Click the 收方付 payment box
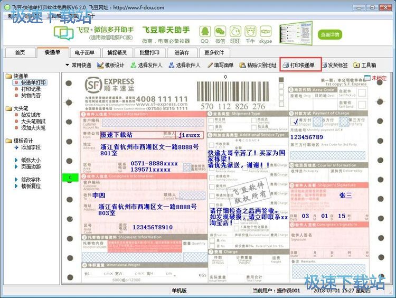The image size is (396, 298). [x=317, y=122]
